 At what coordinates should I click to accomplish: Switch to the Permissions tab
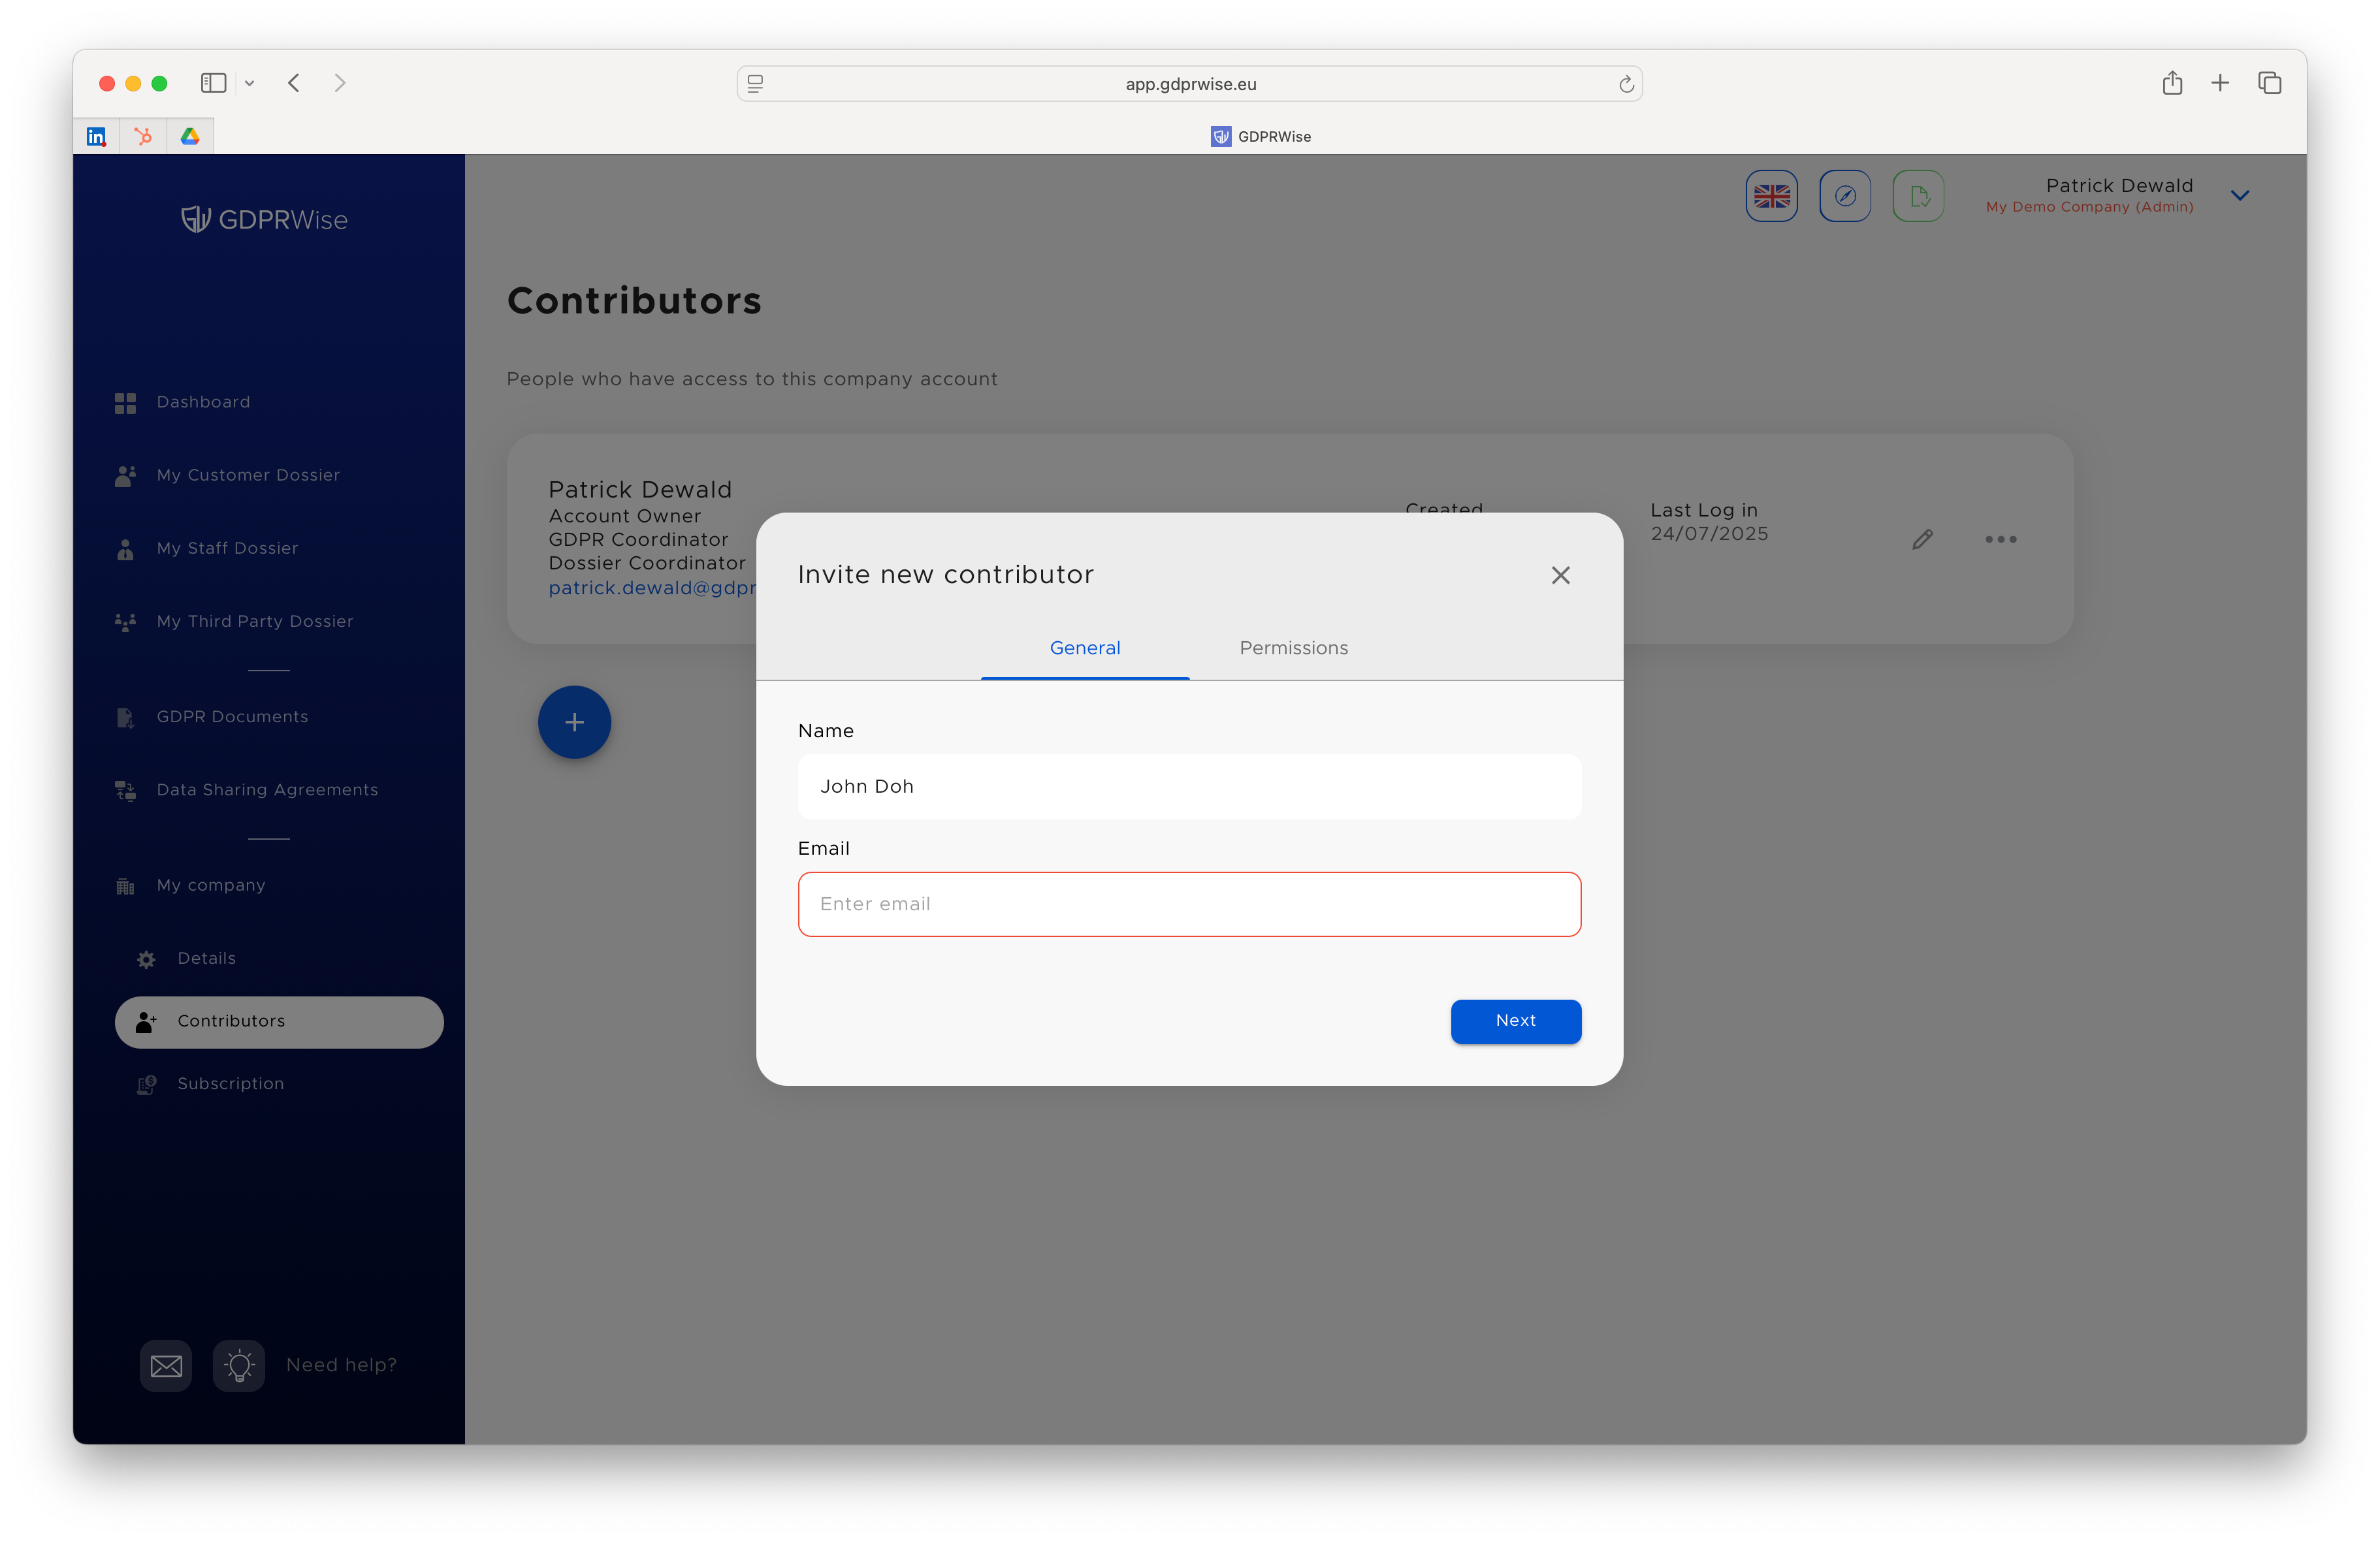pos(1293,647)
